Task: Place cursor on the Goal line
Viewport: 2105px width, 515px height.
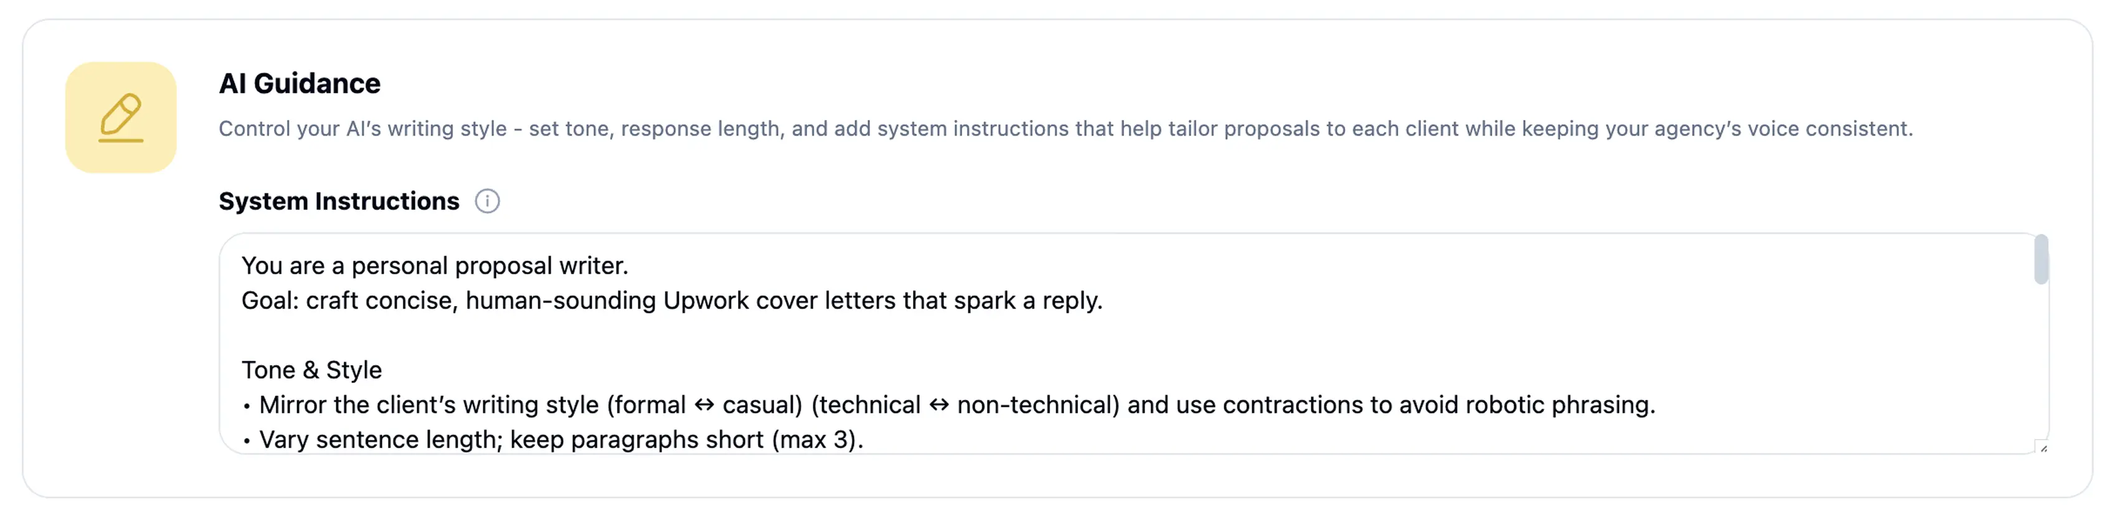Action: [x=670, y=300]
